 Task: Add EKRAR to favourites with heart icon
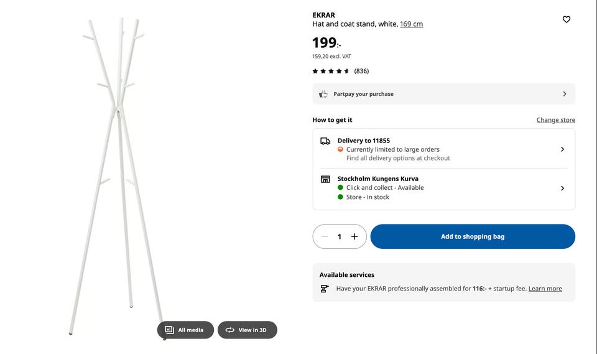coord(566,19)
